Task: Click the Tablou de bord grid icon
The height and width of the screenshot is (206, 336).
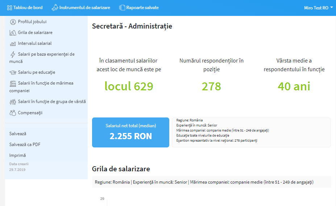Action: (x=9, y=8)
